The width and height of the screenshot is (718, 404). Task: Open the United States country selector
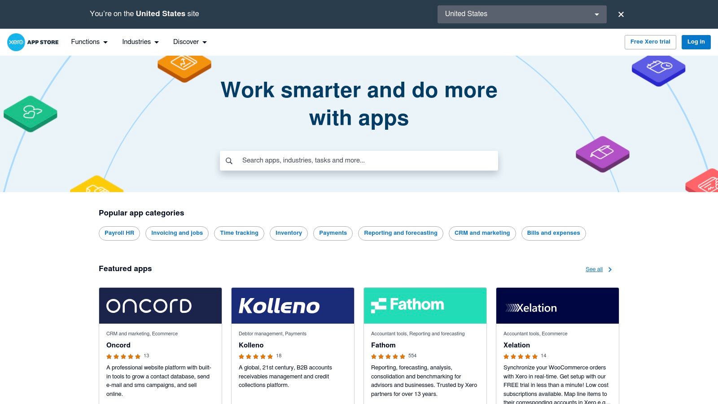coord(521,14)
